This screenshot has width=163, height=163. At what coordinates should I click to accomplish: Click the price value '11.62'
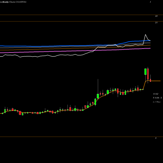[156, 94]
